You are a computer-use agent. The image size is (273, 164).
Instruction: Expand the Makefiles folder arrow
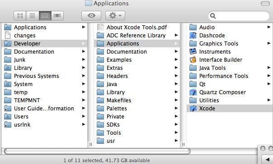click(176, 100)
